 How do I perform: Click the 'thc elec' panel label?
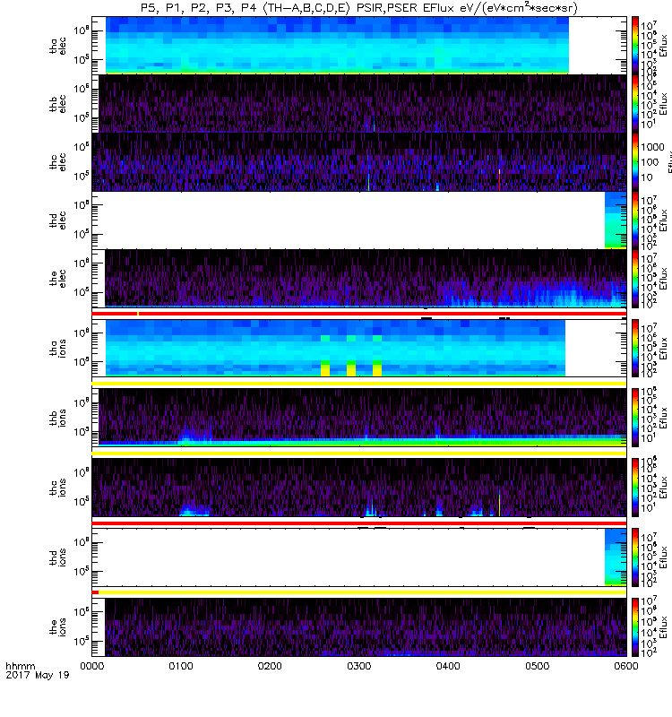[58, 162]
